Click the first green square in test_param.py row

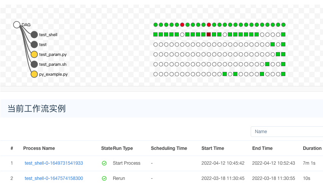click(278, 54)
